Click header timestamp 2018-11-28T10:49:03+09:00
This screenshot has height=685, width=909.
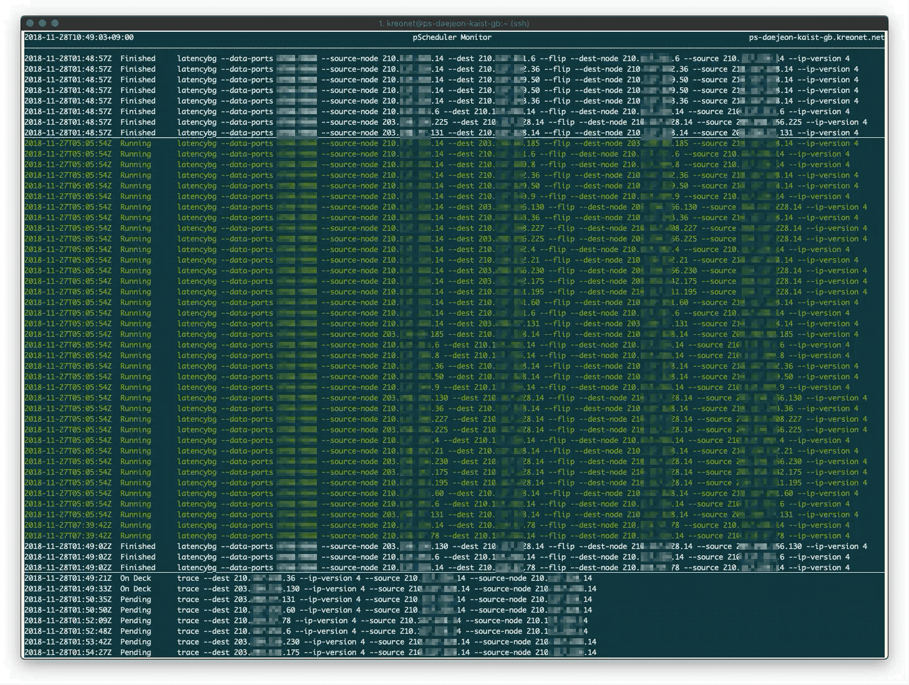pos(79,37)
